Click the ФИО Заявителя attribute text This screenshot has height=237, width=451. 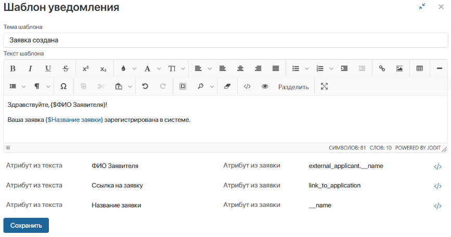[x=115, y=166]
